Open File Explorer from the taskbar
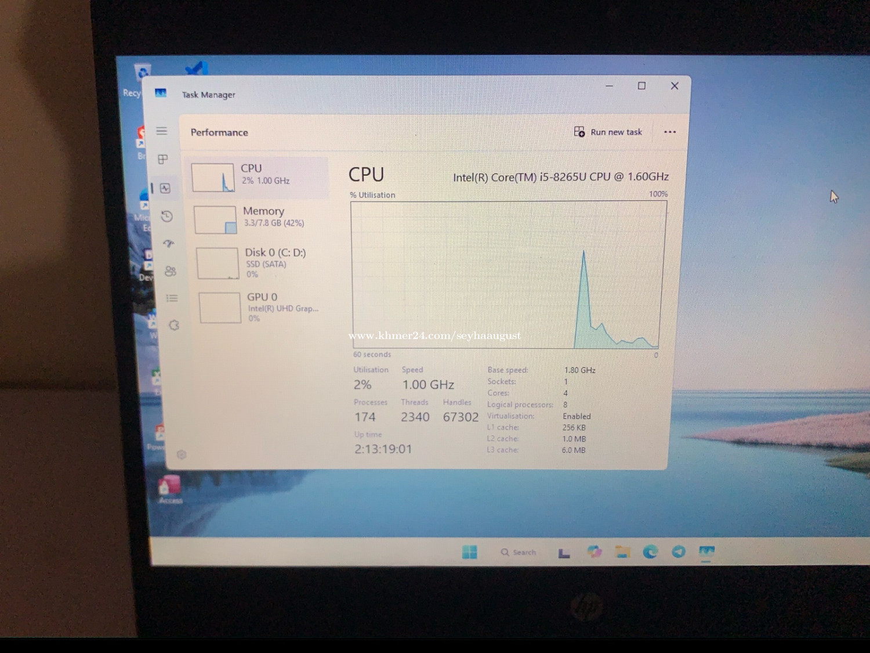This screenshot has width=870, height=653. 622,551
